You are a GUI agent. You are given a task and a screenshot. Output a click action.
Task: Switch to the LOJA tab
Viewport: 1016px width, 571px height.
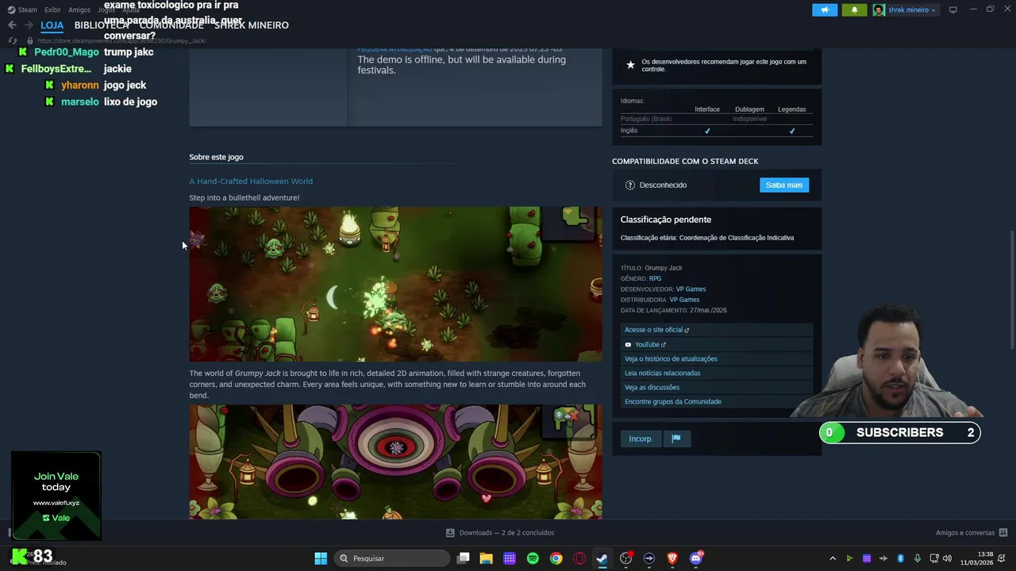(52, 25)
